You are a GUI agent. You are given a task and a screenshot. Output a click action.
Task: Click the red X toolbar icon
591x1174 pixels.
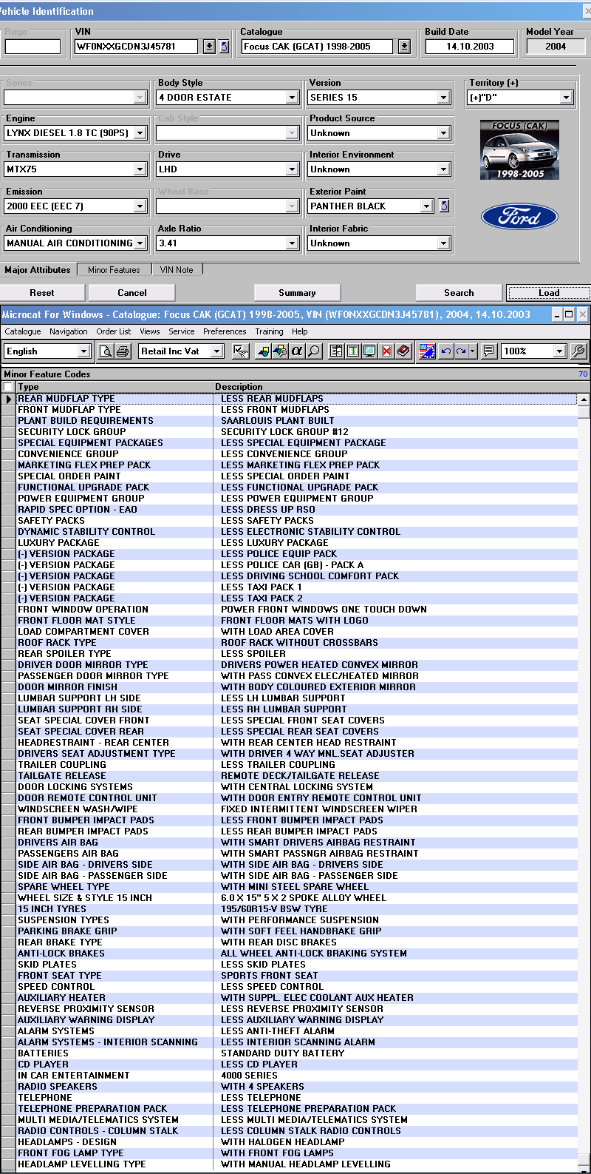click(386, 351)
